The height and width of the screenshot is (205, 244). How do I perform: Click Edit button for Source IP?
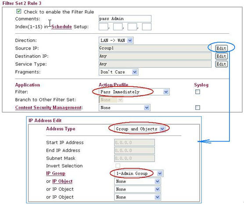point(221,48)
